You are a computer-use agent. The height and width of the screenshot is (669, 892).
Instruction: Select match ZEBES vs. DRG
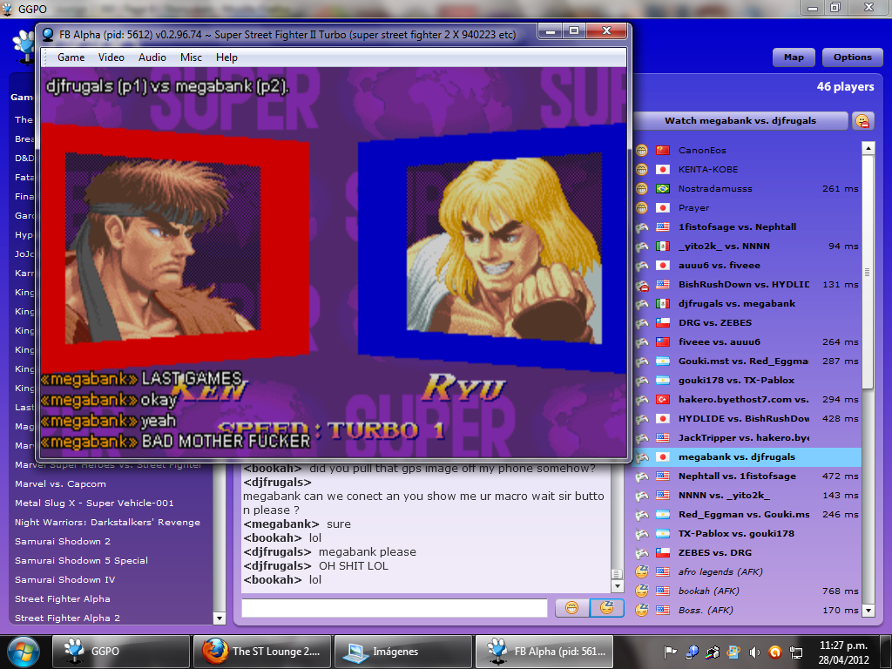click(x=747, y=552)
